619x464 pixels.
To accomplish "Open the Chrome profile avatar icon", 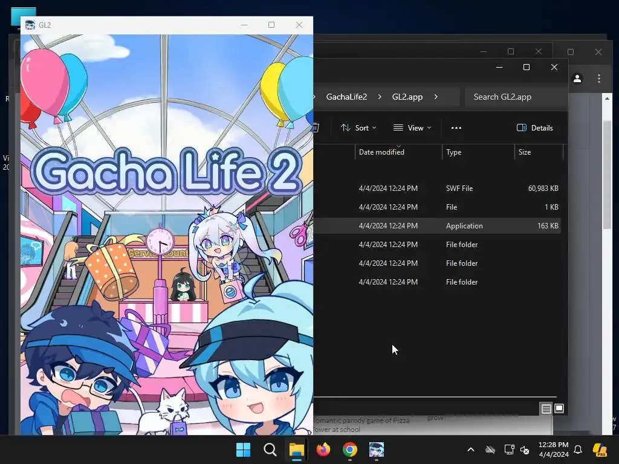I will [577, 79].
